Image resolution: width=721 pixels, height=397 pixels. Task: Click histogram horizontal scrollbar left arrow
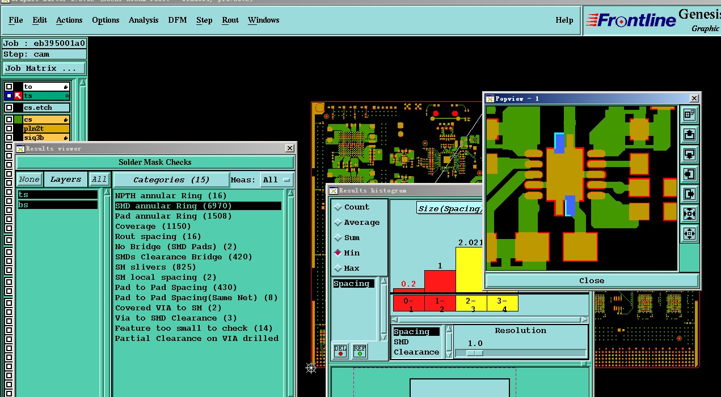click(x=396, y=320)
